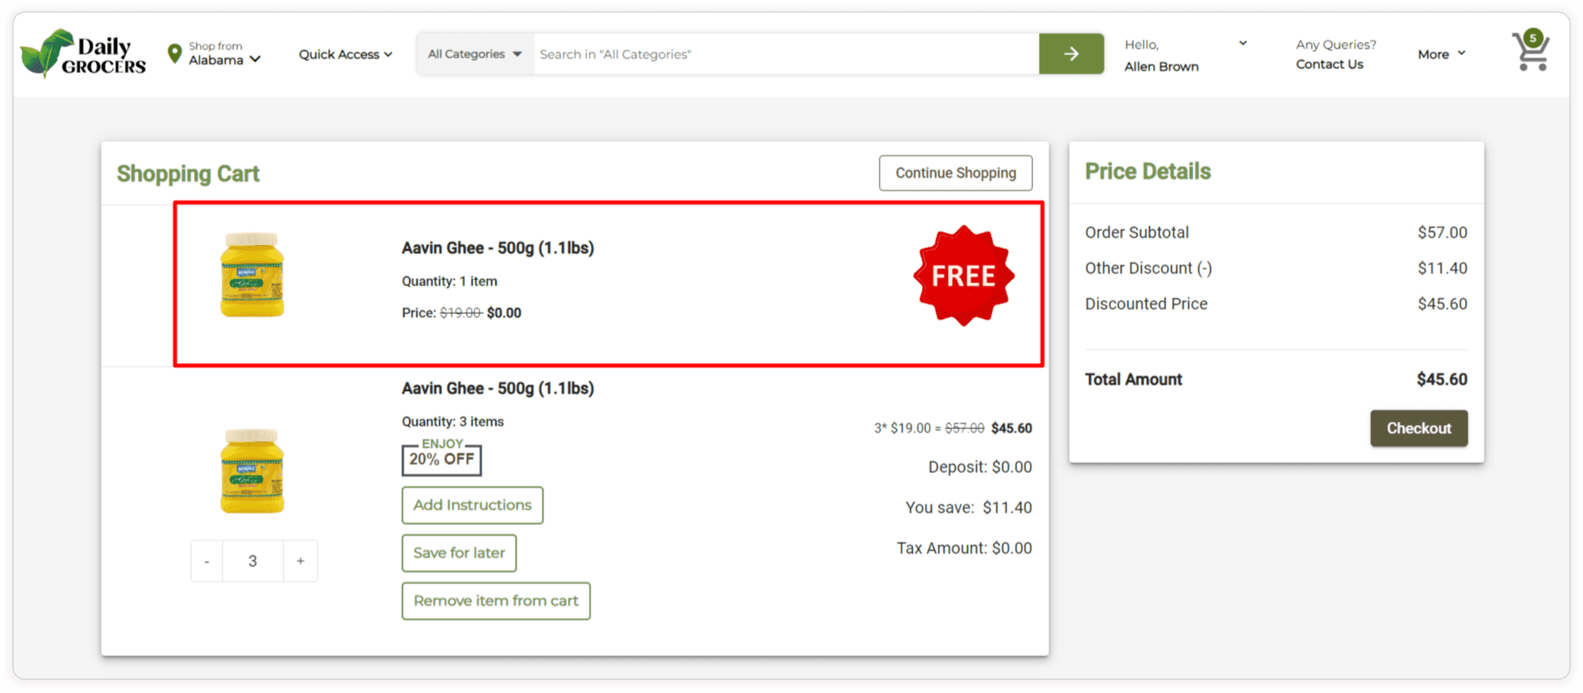Click the search input field

[x=785, y=54]
